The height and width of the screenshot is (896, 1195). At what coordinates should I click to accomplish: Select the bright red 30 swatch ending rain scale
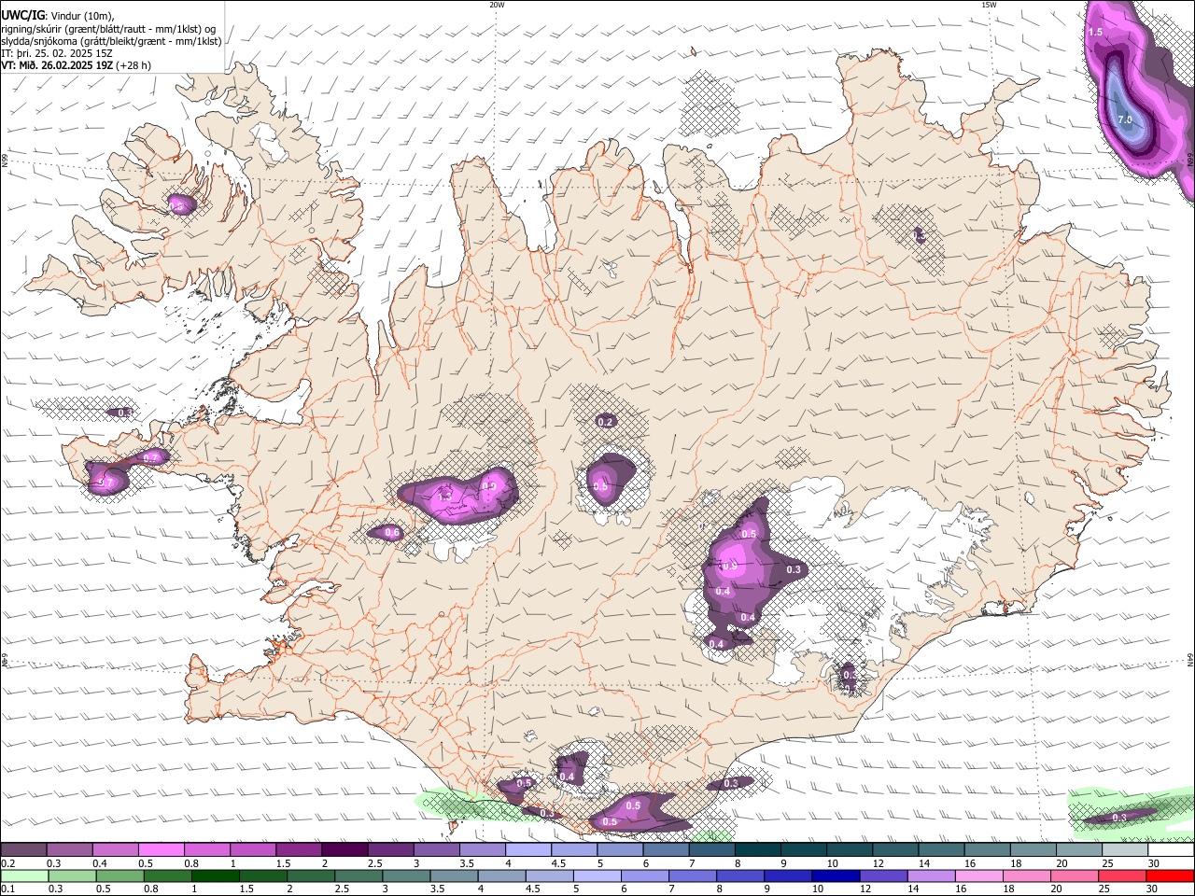[x=1171, y=875]
